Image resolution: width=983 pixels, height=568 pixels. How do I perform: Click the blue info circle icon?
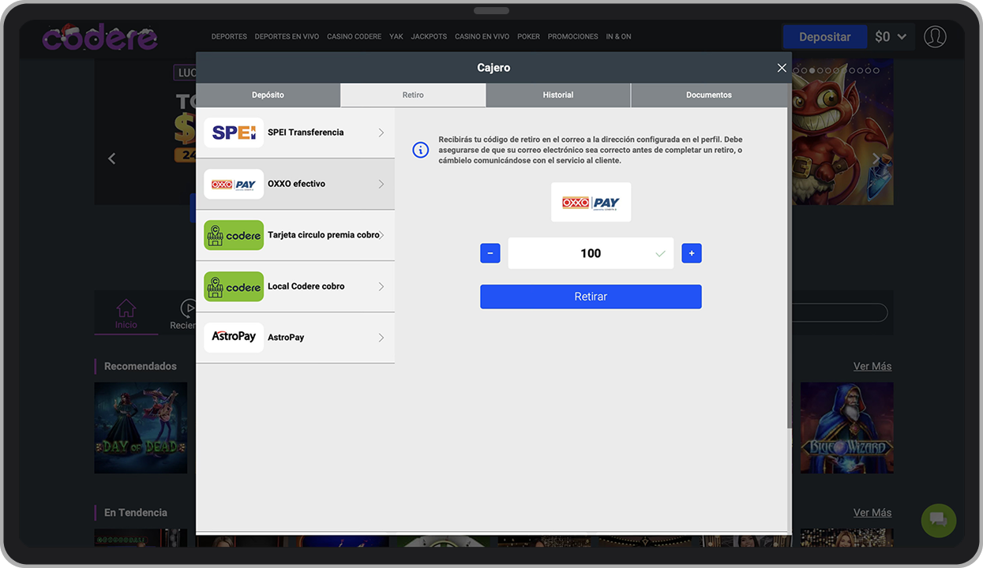[421, 150]
